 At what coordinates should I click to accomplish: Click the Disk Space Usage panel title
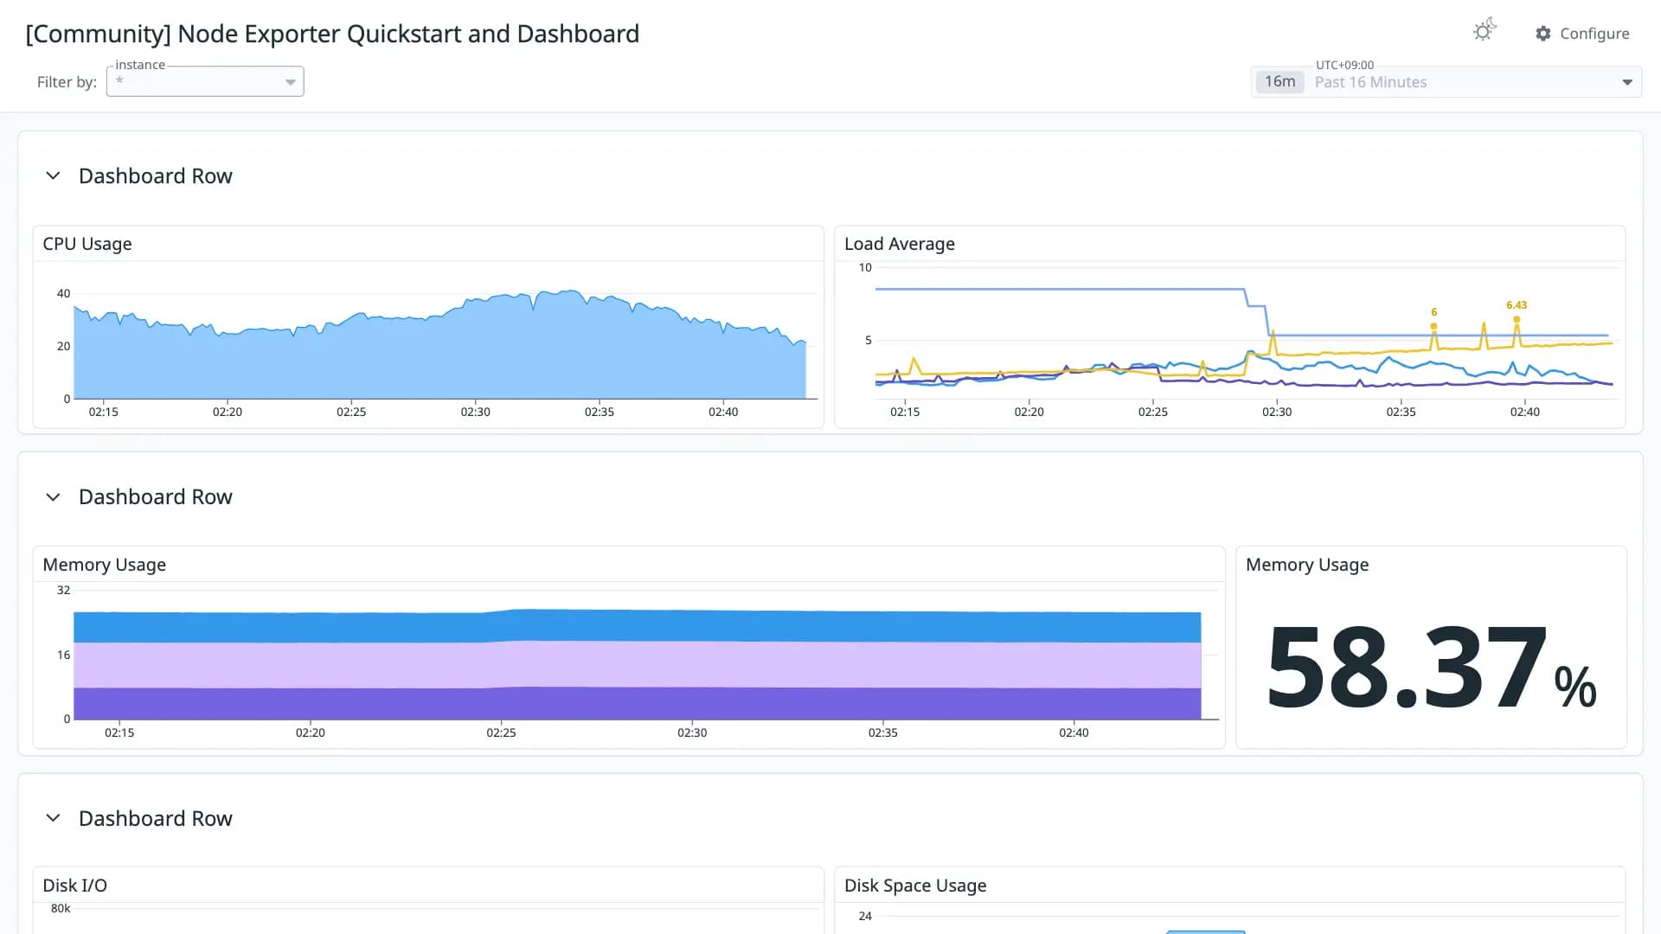tap(915, 886)
